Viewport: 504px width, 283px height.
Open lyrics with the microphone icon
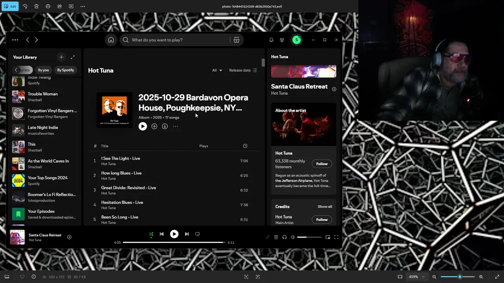pyautogui.click(x=268, y=237)
